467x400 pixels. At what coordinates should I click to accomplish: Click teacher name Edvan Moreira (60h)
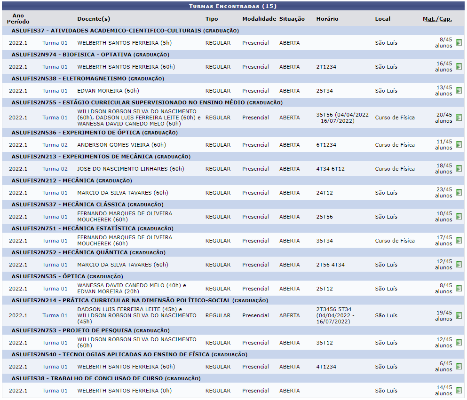[x=108, y=91]
